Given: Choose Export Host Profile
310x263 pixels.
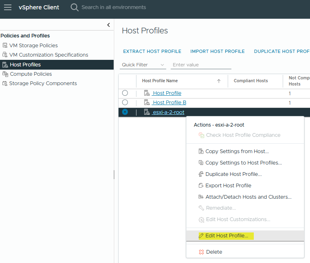Looking at the screenshot, I should point(245,186).
